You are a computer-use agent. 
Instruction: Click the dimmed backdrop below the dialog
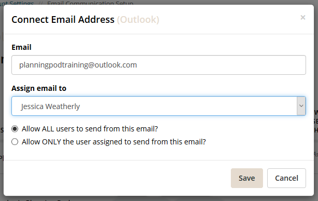[159, 199]
